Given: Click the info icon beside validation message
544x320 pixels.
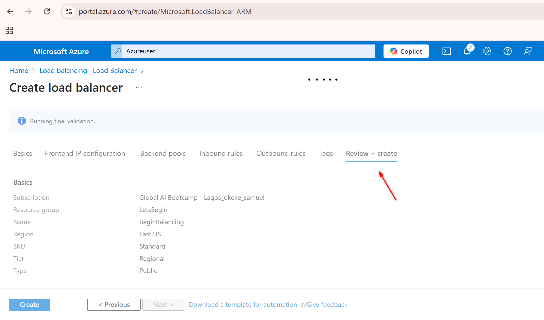Looking at the screenshot, I should point(22,121).
